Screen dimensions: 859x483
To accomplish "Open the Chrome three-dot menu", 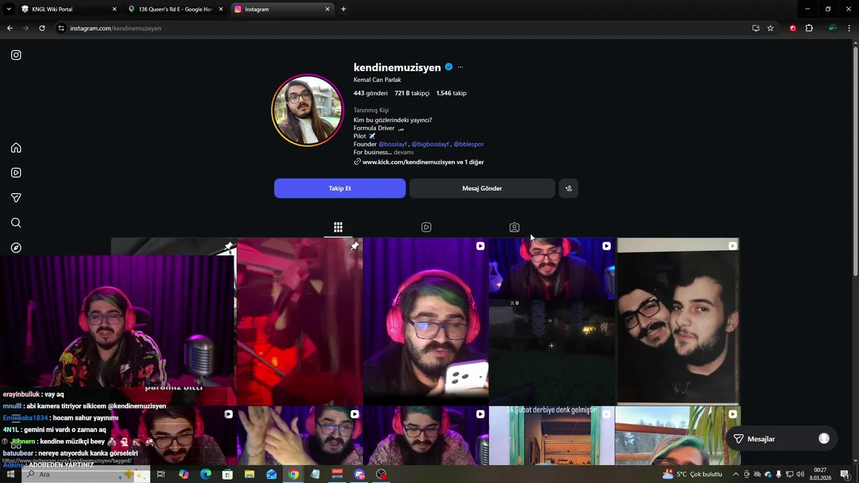I will 849,28.
